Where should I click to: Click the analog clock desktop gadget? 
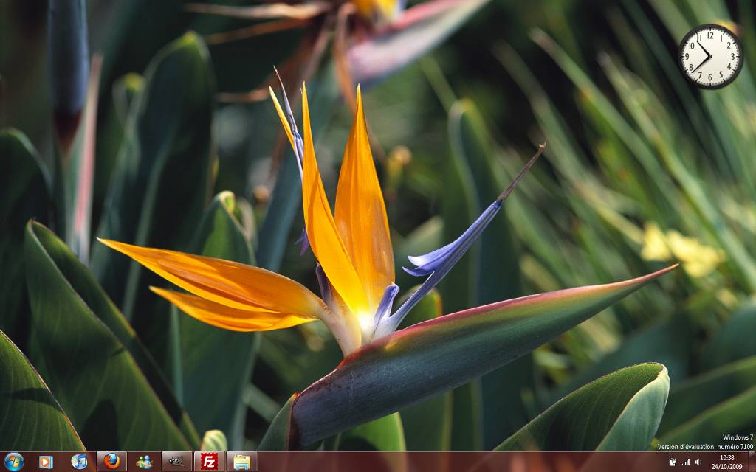tap(710, 57)
